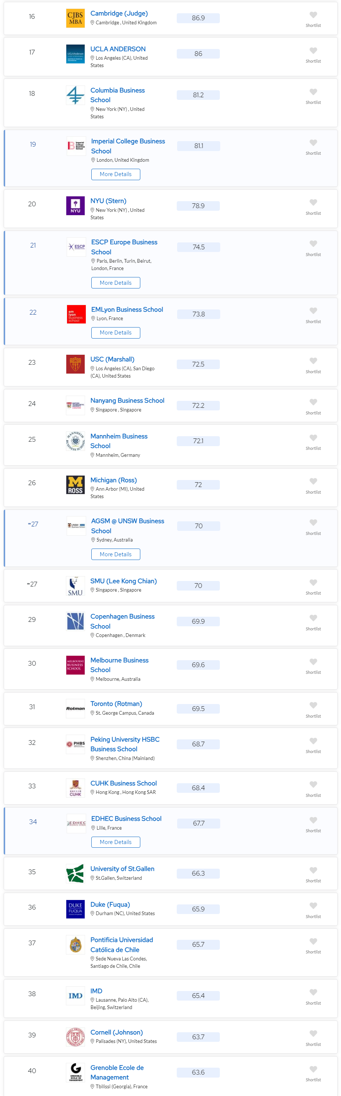Show More Details for AGSM @ UNSW
The width and height of the screenshot is (341, 1096).
116,554
